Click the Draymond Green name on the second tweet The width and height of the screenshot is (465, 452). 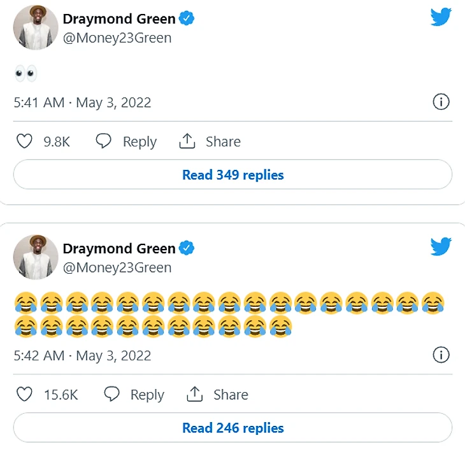coord(119,248)
